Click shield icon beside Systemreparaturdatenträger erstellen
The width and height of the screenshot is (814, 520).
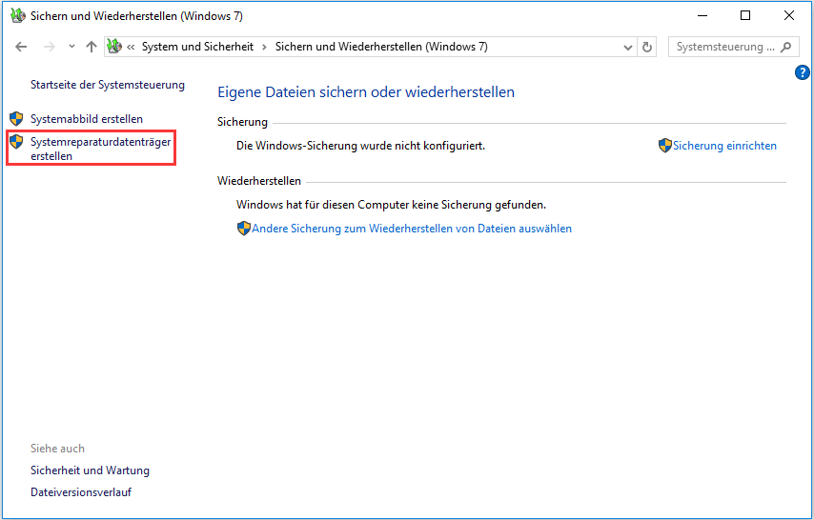(16, 142)
